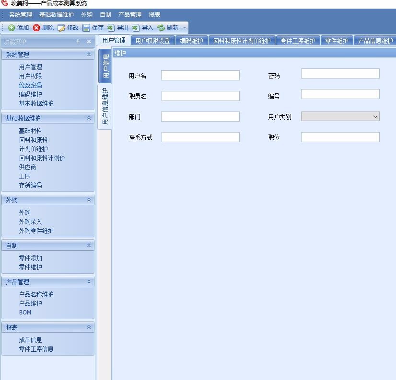
Task: Open 产品维护 in the sidebar
Action: tap(30, 303)
